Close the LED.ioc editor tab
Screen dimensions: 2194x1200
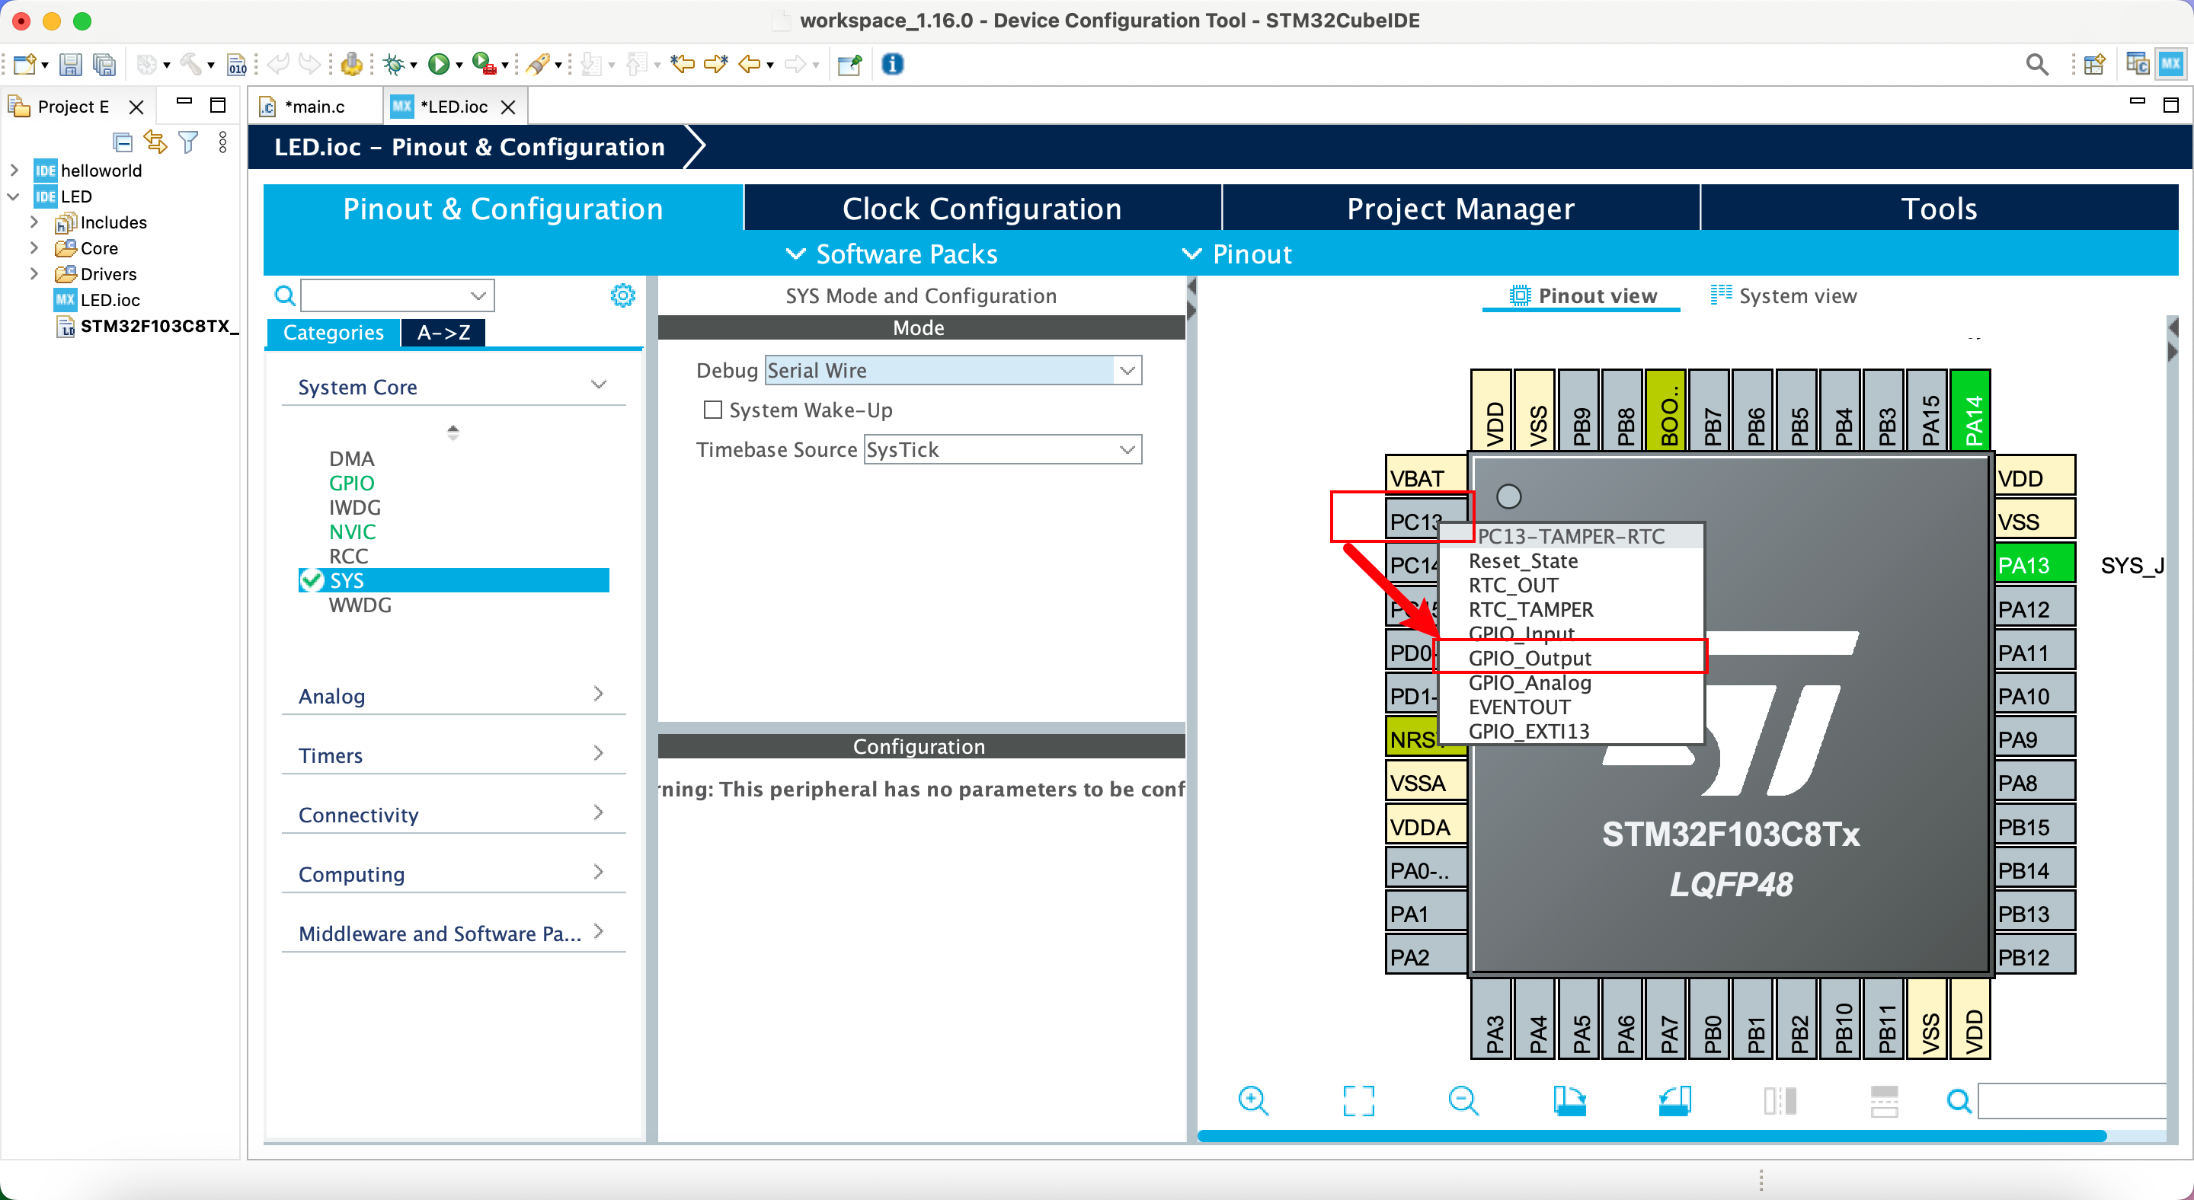(x=508, y=107)
